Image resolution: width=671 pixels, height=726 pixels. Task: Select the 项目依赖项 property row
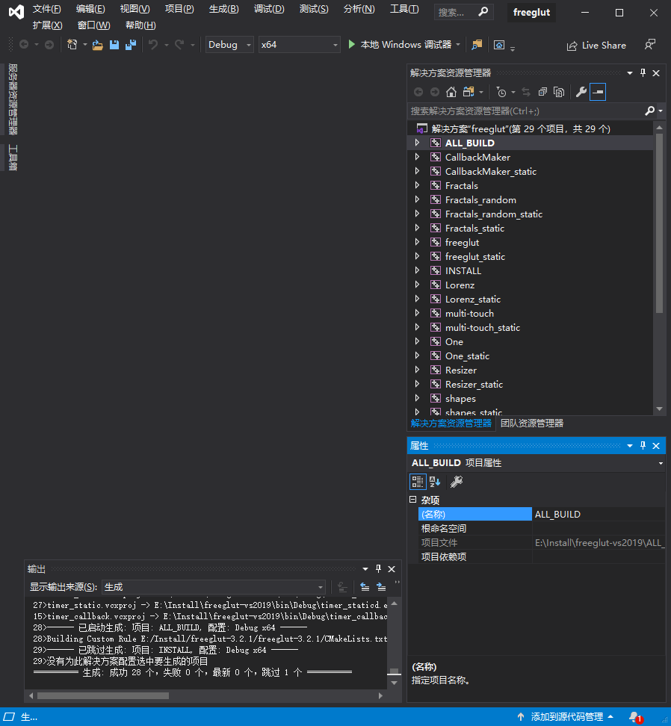[542, 556]
